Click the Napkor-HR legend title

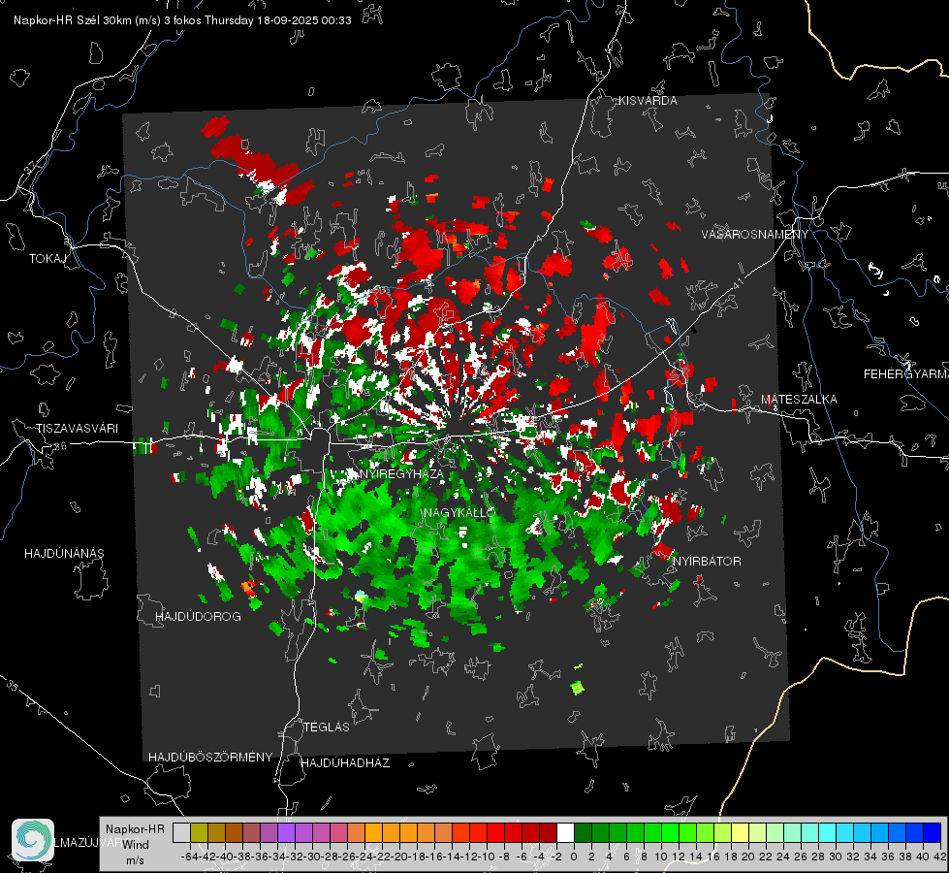(135, 828)
